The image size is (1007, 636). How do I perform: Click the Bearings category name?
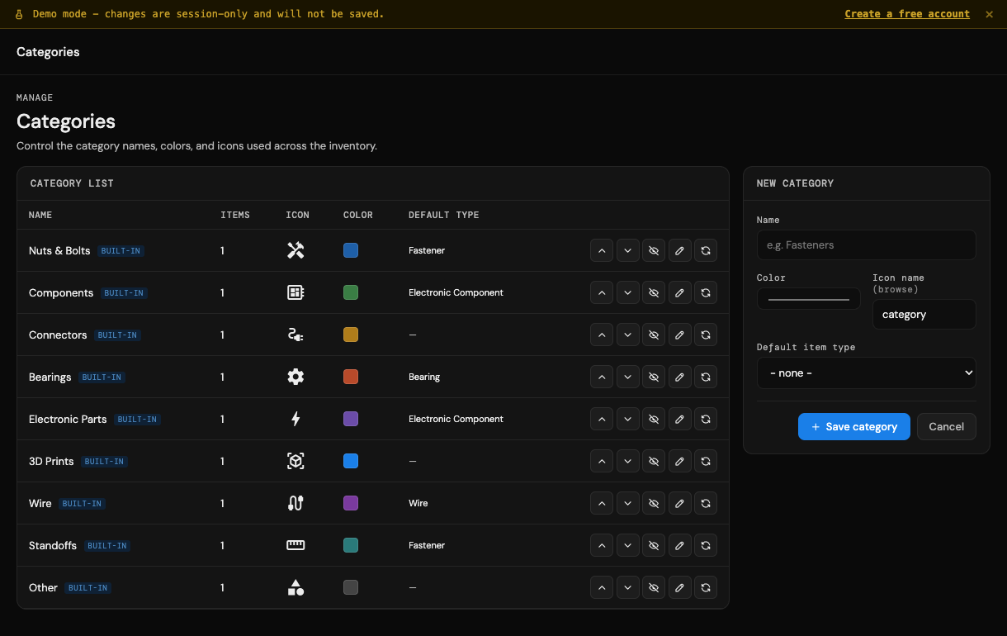tap(50, 377)
